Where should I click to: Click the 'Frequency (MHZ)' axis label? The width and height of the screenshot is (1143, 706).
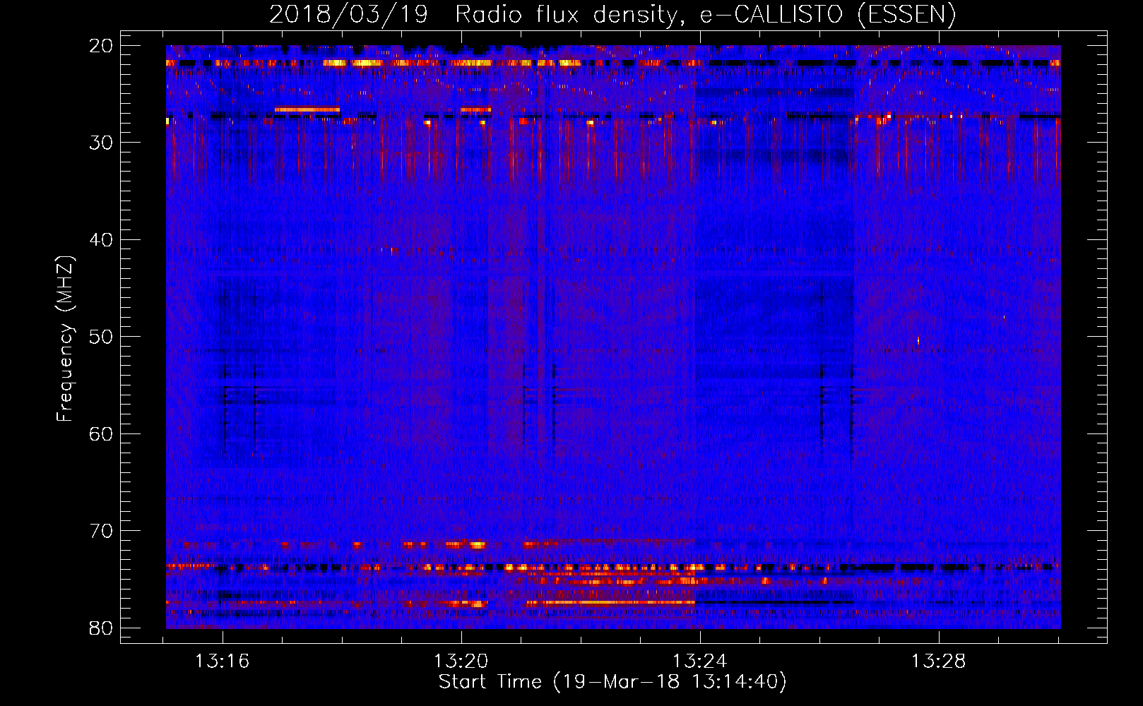[65, 339]
